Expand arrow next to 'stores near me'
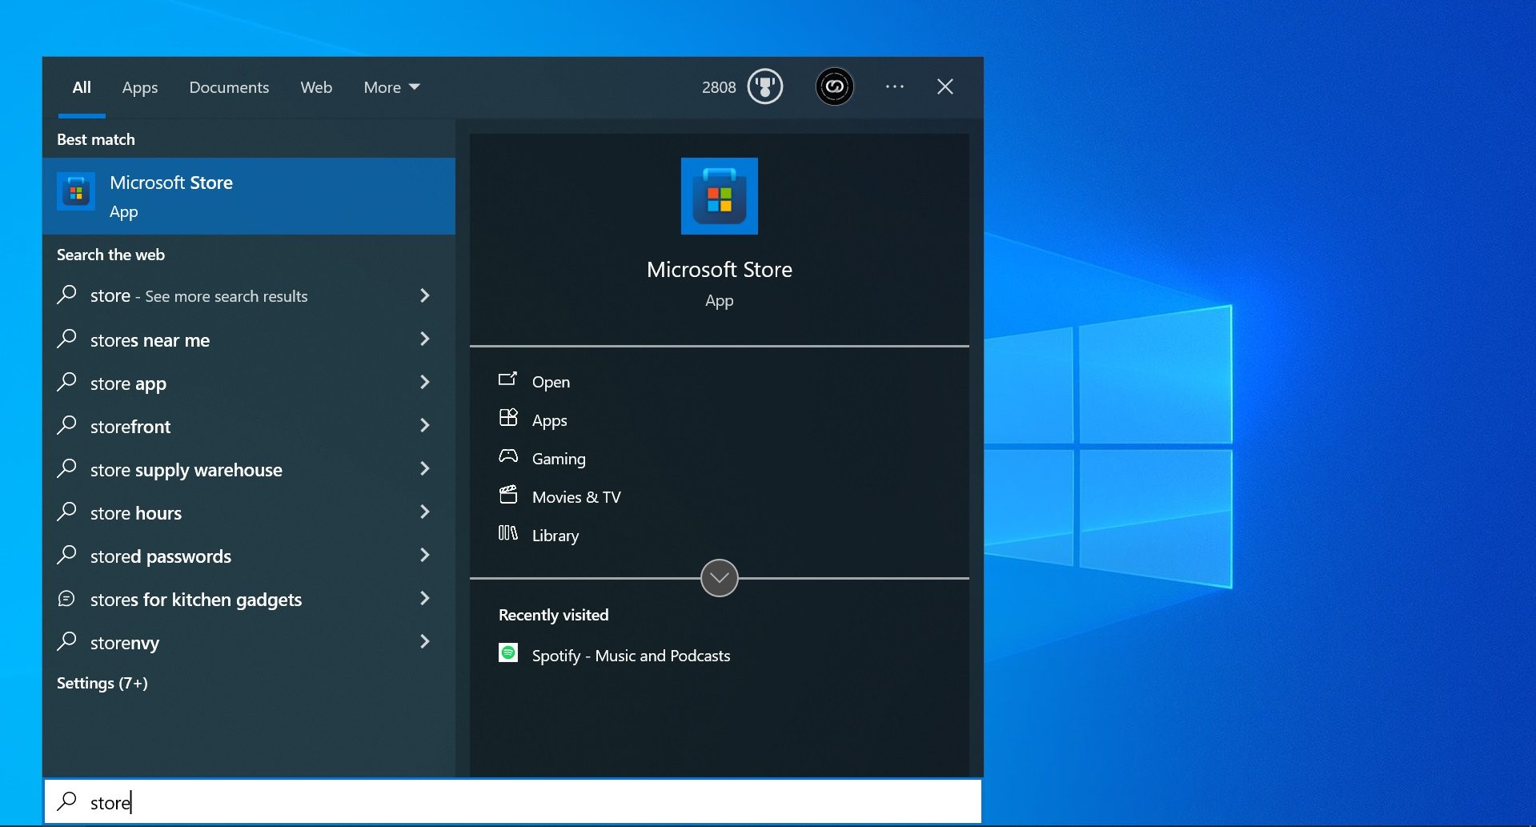The image size is (1536, 827). coord(425,339)
